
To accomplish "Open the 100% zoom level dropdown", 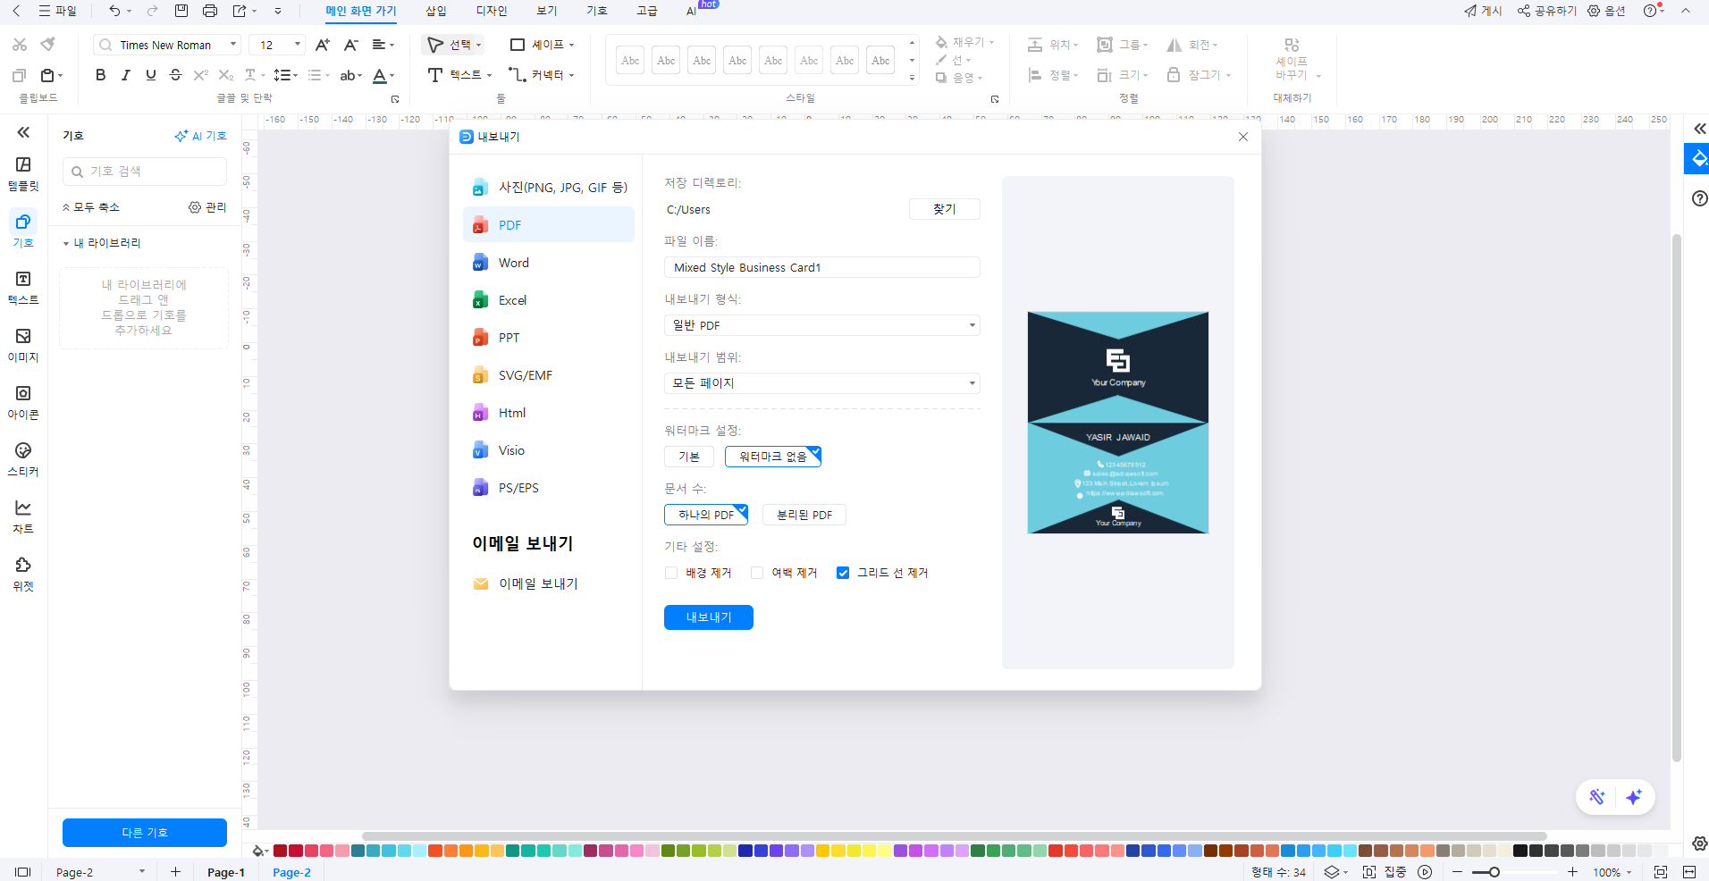I will 1612,872.
